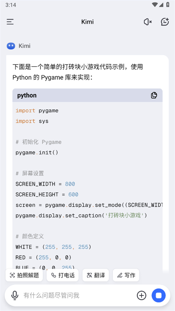175x311 pixels.
Task: Select the 翻译 shortcut
Action: (96, 275)
